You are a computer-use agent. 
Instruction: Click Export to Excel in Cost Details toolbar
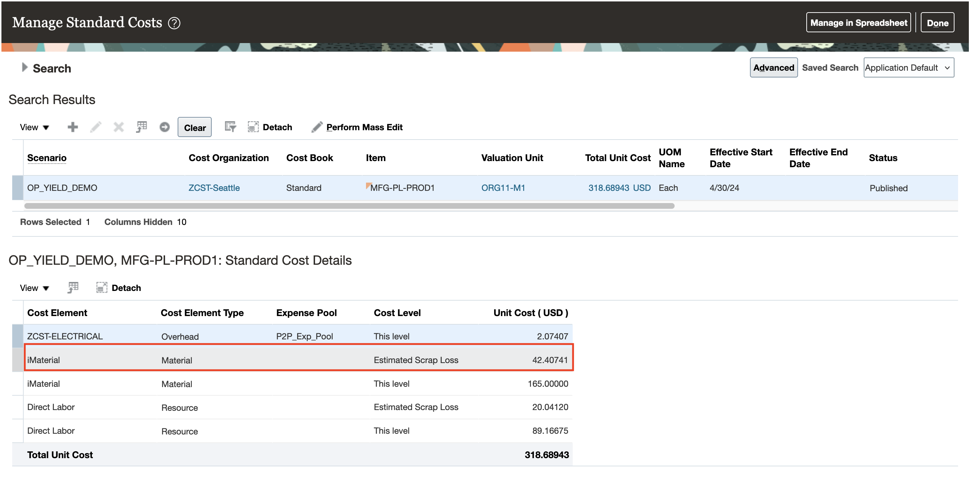click(73, 288)
